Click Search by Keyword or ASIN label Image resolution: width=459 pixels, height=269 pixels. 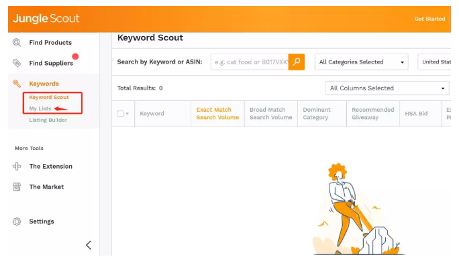point(160,62)
